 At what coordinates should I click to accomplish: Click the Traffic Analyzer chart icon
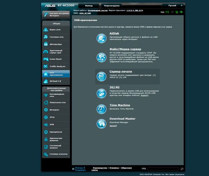pos(46,66)
